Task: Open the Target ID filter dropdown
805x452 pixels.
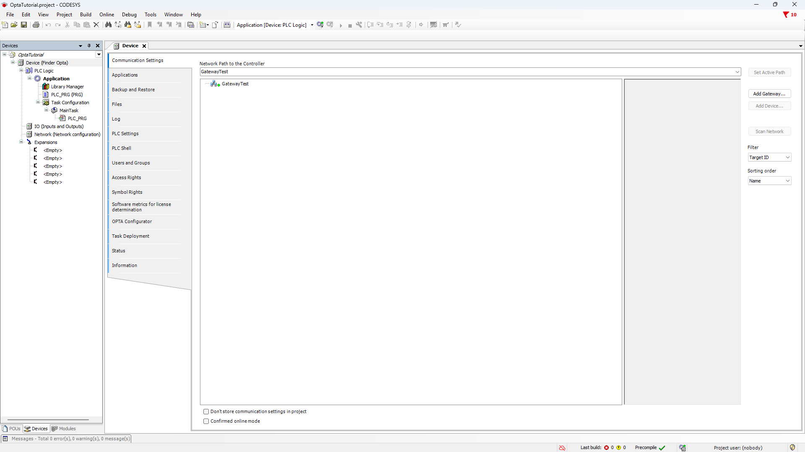Action: pos(769,157)
